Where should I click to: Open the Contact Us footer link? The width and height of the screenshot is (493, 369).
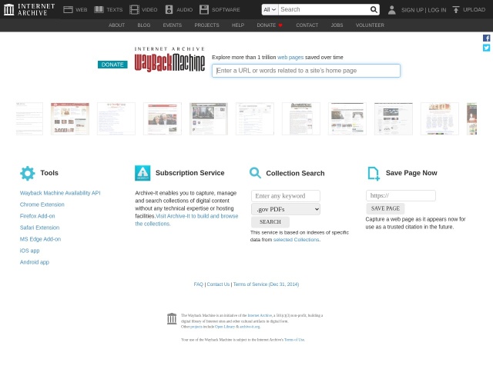click(218, 284)
